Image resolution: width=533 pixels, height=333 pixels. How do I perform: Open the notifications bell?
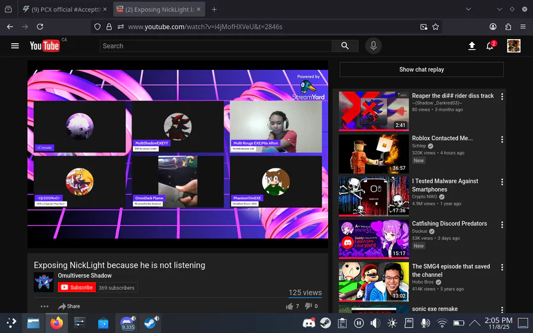pyautogui.click(x=490, y=46)
